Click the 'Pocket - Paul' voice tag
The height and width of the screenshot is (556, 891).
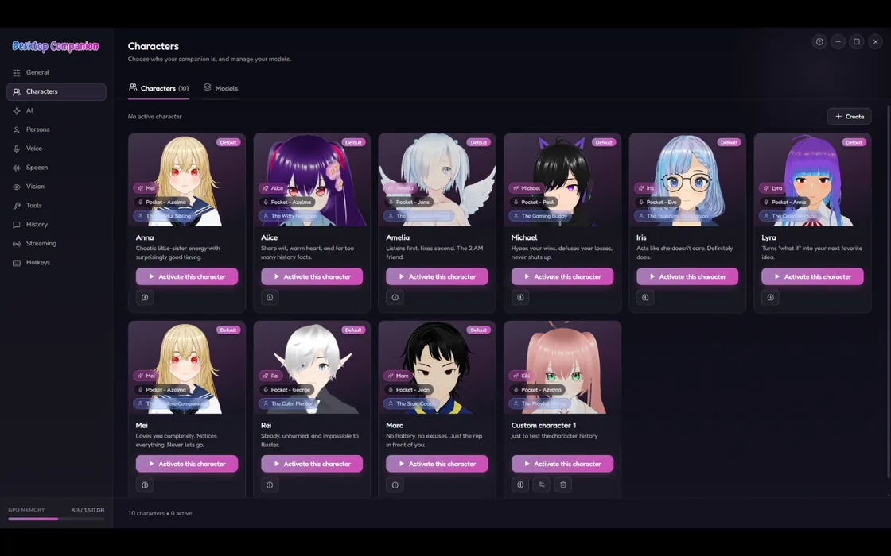534,202
